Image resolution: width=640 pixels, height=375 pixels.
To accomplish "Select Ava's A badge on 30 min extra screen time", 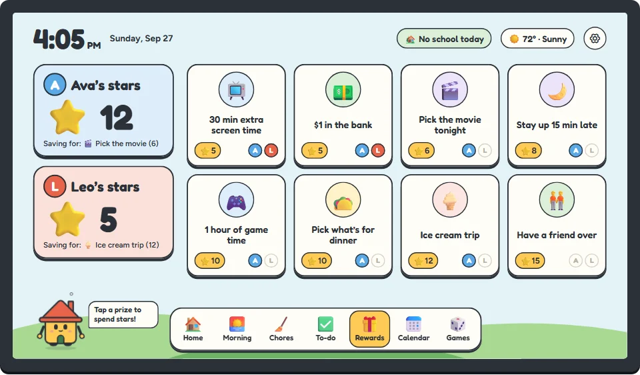I will [x=255, y=151].
